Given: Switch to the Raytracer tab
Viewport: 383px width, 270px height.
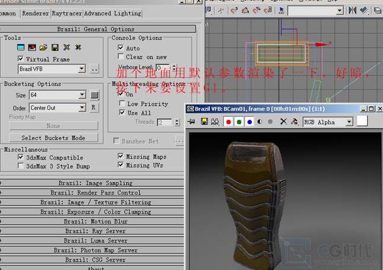Looking at the screenshot, I should point(66,13).
